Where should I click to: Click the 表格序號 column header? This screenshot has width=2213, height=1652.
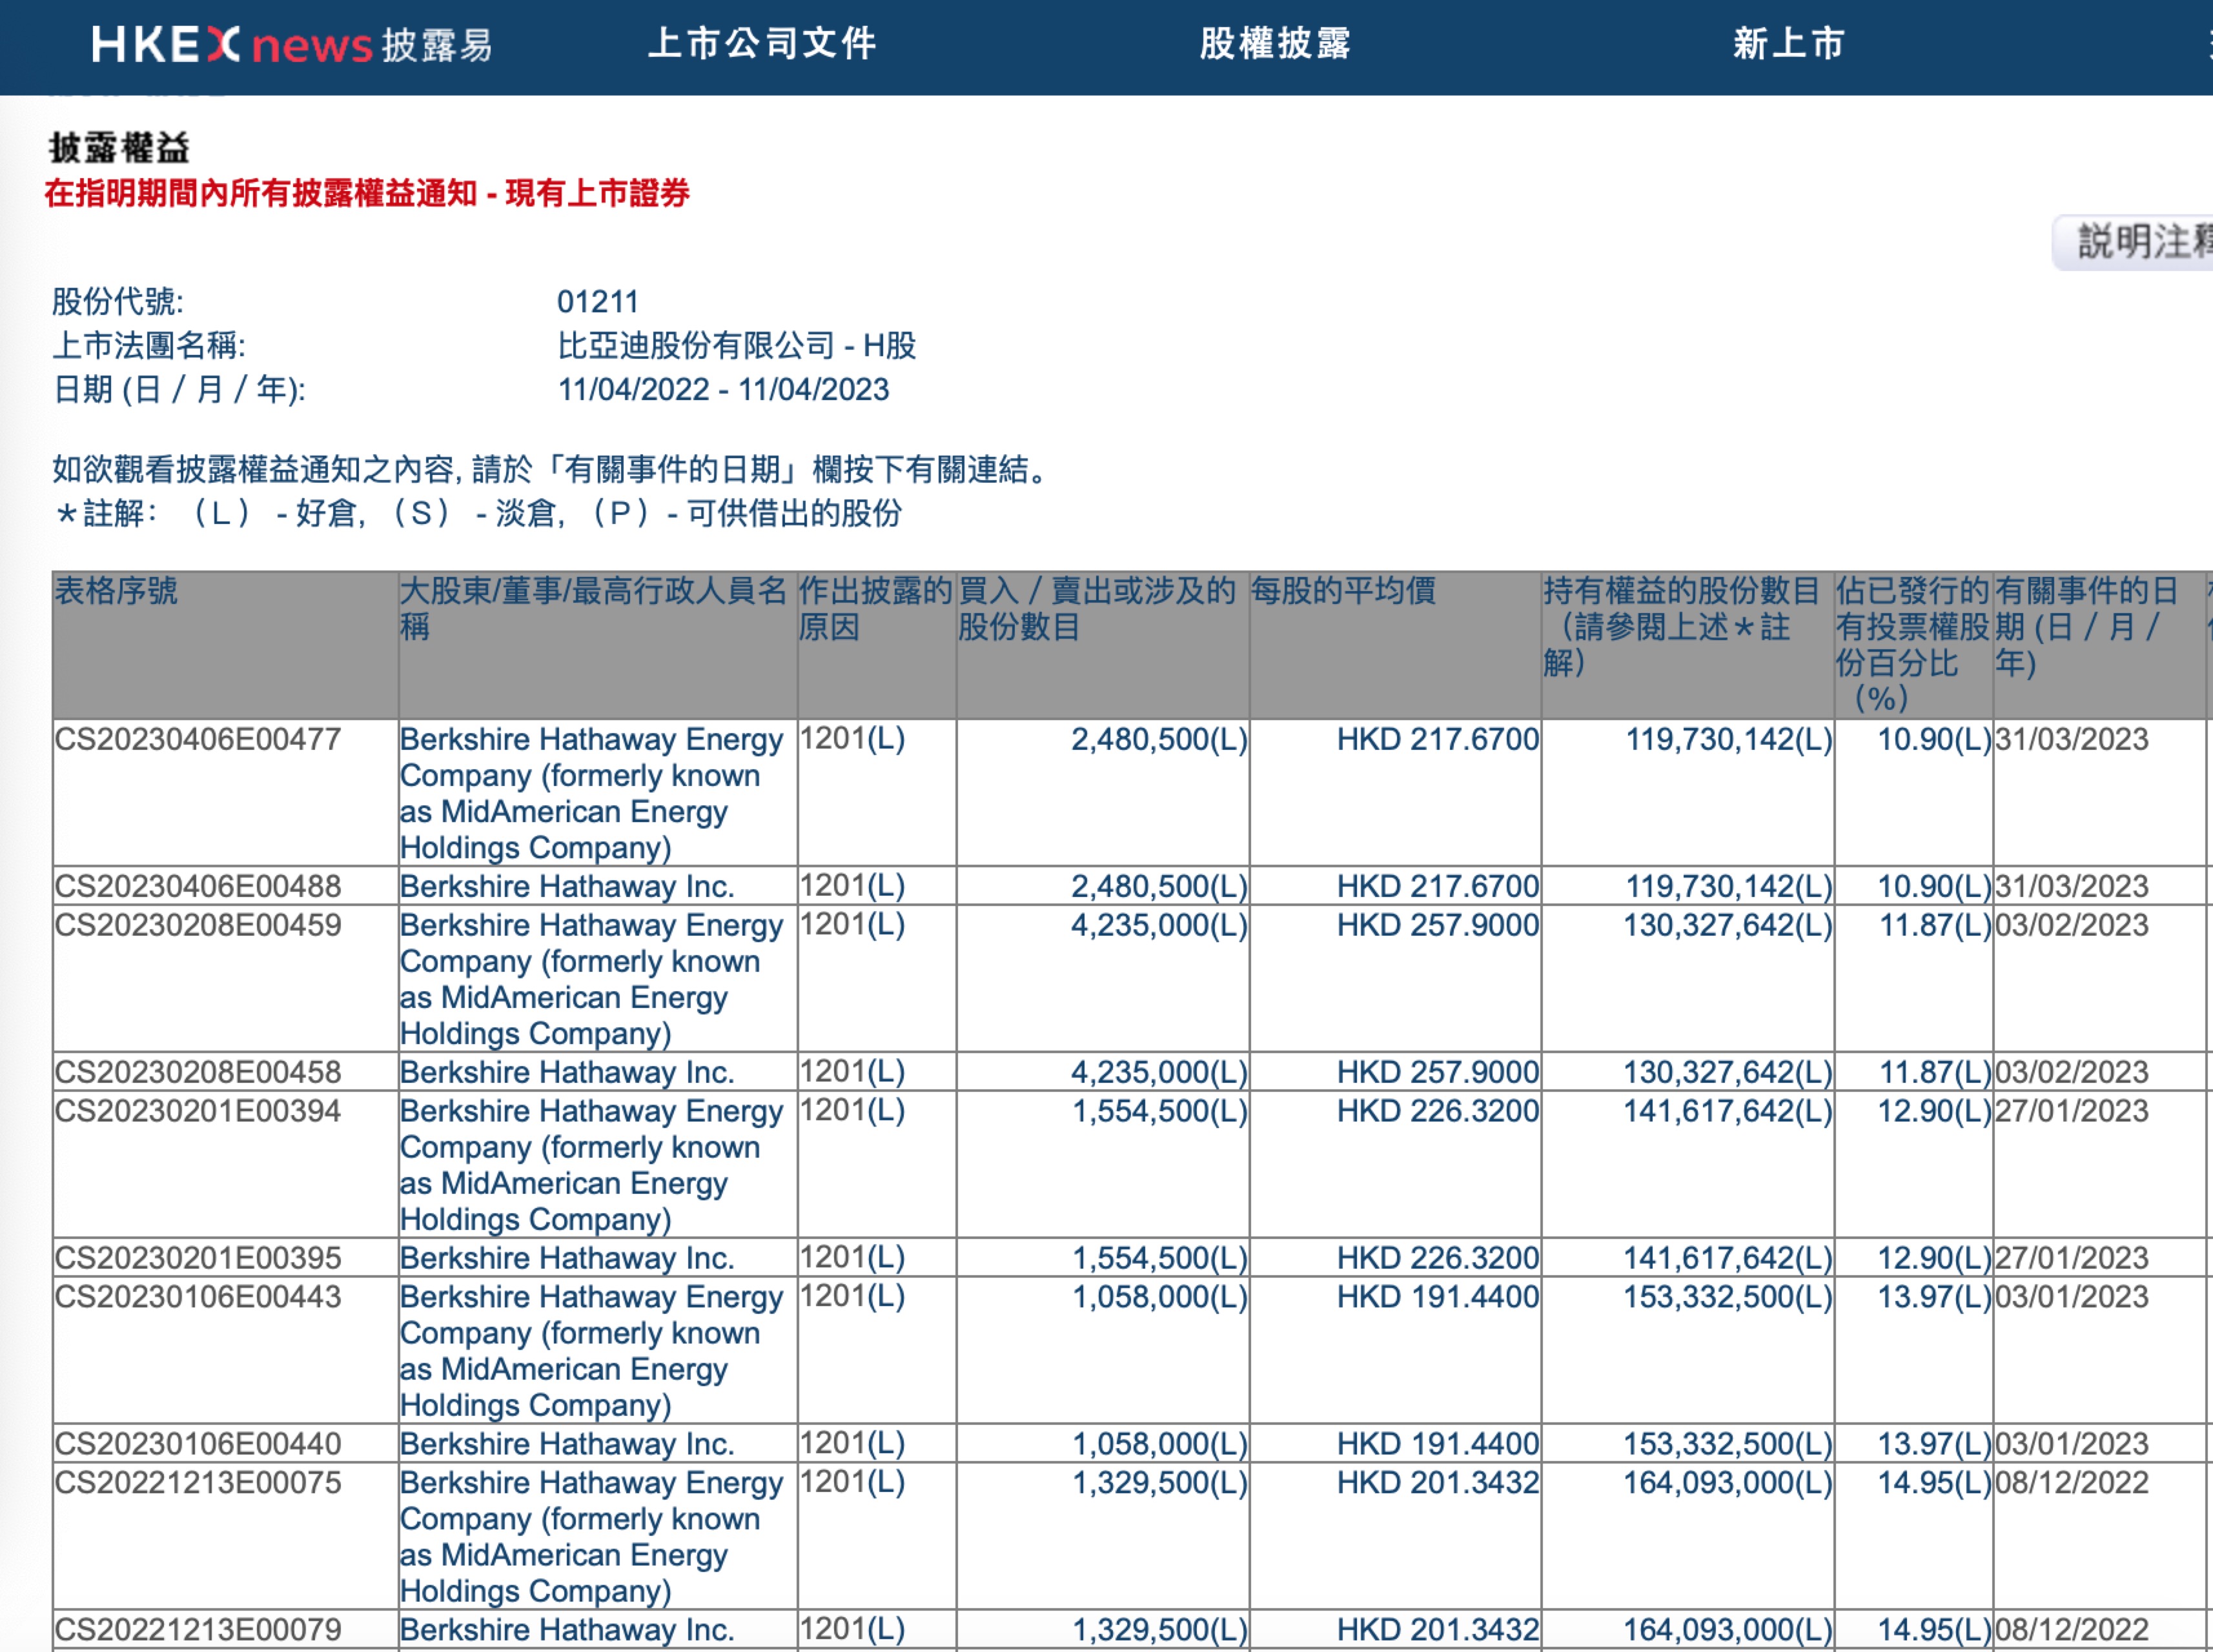coord(116,591)
